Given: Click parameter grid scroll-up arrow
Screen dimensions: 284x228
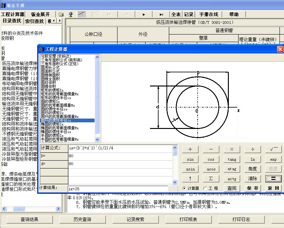Looking at the screenshot, I should coord(175,148).
